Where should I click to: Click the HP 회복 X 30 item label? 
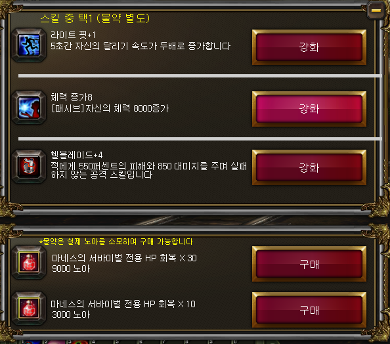[x=124, y=258]
